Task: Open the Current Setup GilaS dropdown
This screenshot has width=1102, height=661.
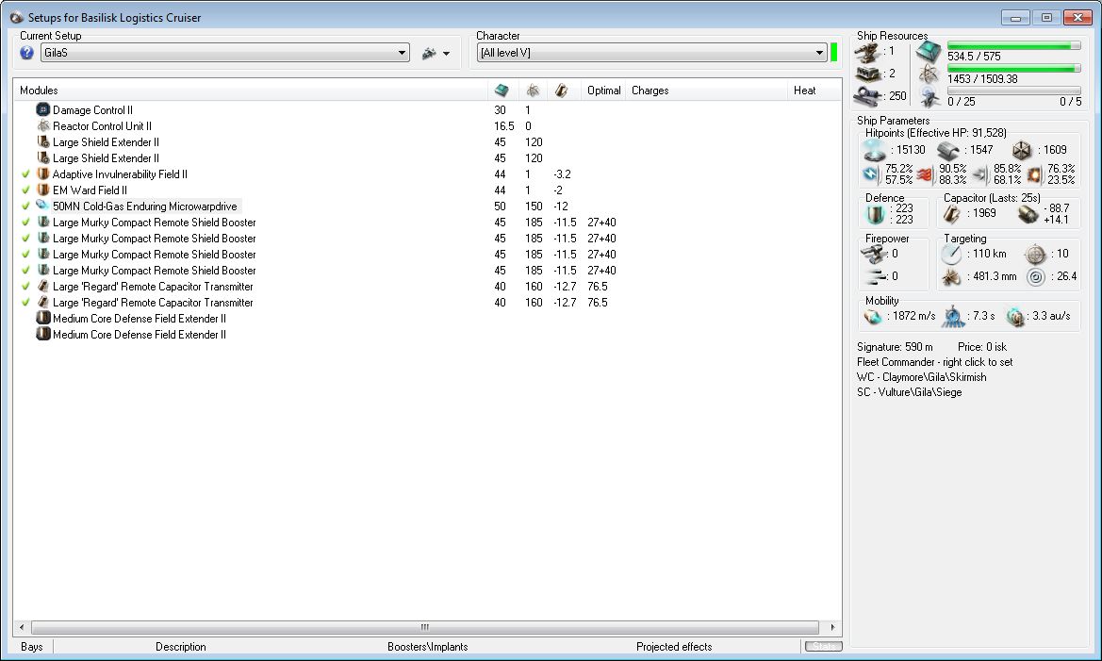Action: click(225, 53)
